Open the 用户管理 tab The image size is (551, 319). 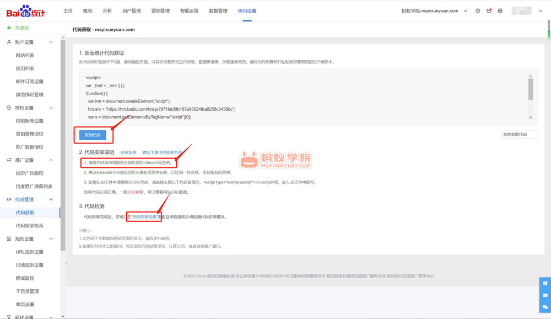click(132, 11)
